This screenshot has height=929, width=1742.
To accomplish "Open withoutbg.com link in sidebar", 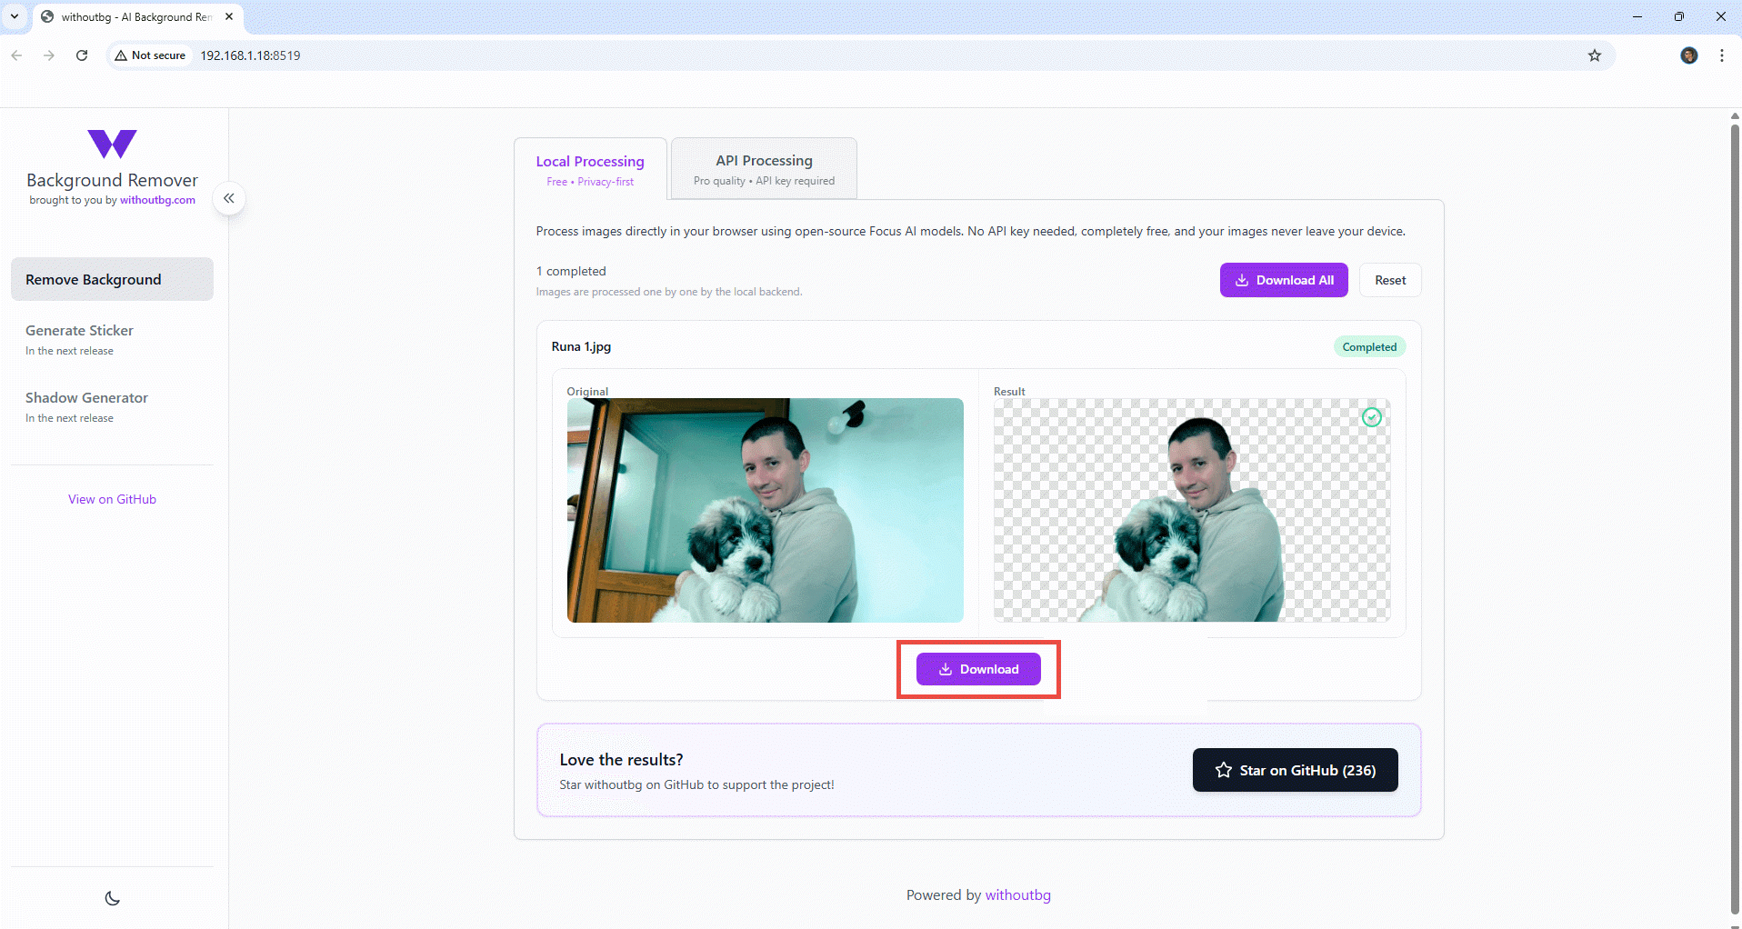I will click(x=157, y=200).
